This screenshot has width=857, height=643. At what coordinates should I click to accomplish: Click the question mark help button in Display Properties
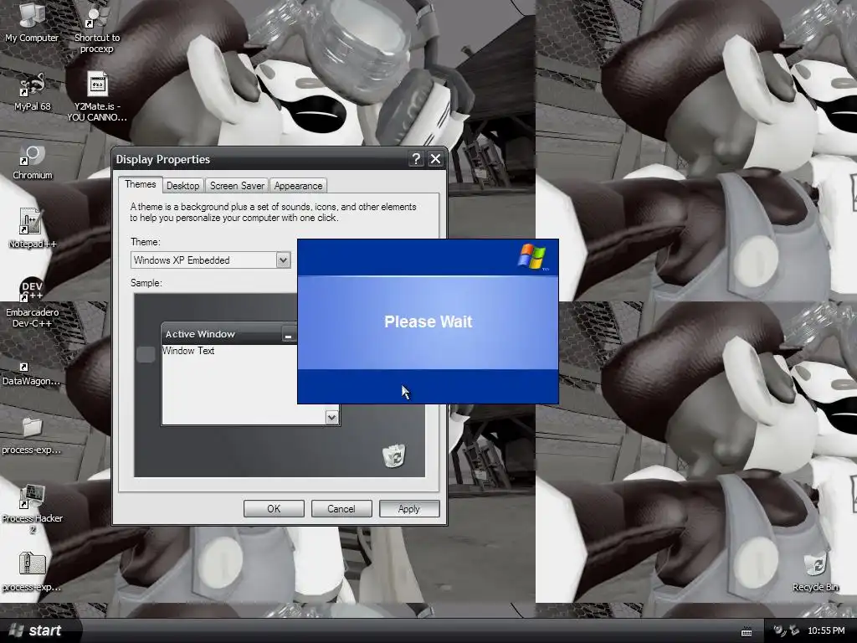(416, 159)
